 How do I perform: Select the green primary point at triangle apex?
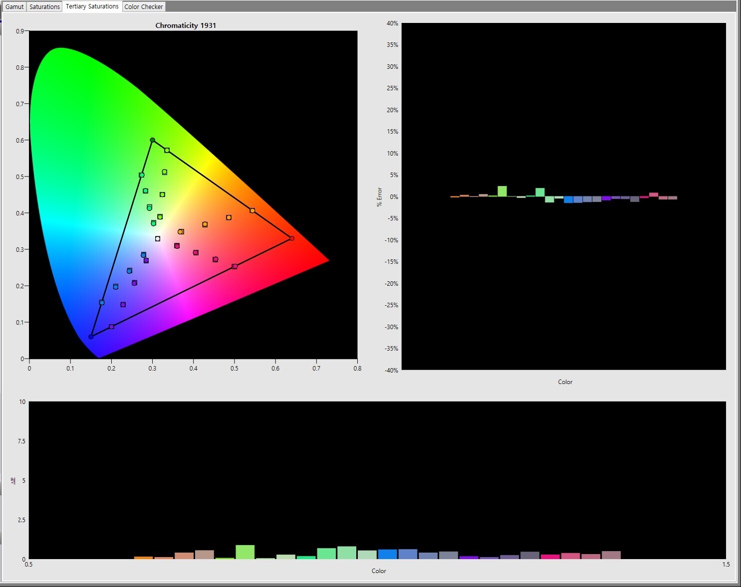pos(153,140)
